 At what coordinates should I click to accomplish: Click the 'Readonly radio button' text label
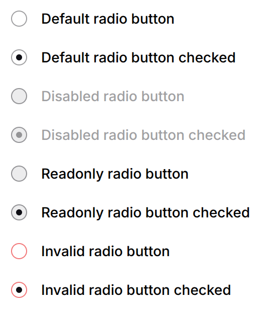tap(115, 174)
